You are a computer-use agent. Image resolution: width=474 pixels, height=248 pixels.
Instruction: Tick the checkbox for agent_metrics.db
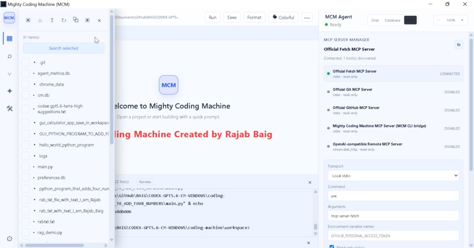pyautogui.click(x=25, y=73)
